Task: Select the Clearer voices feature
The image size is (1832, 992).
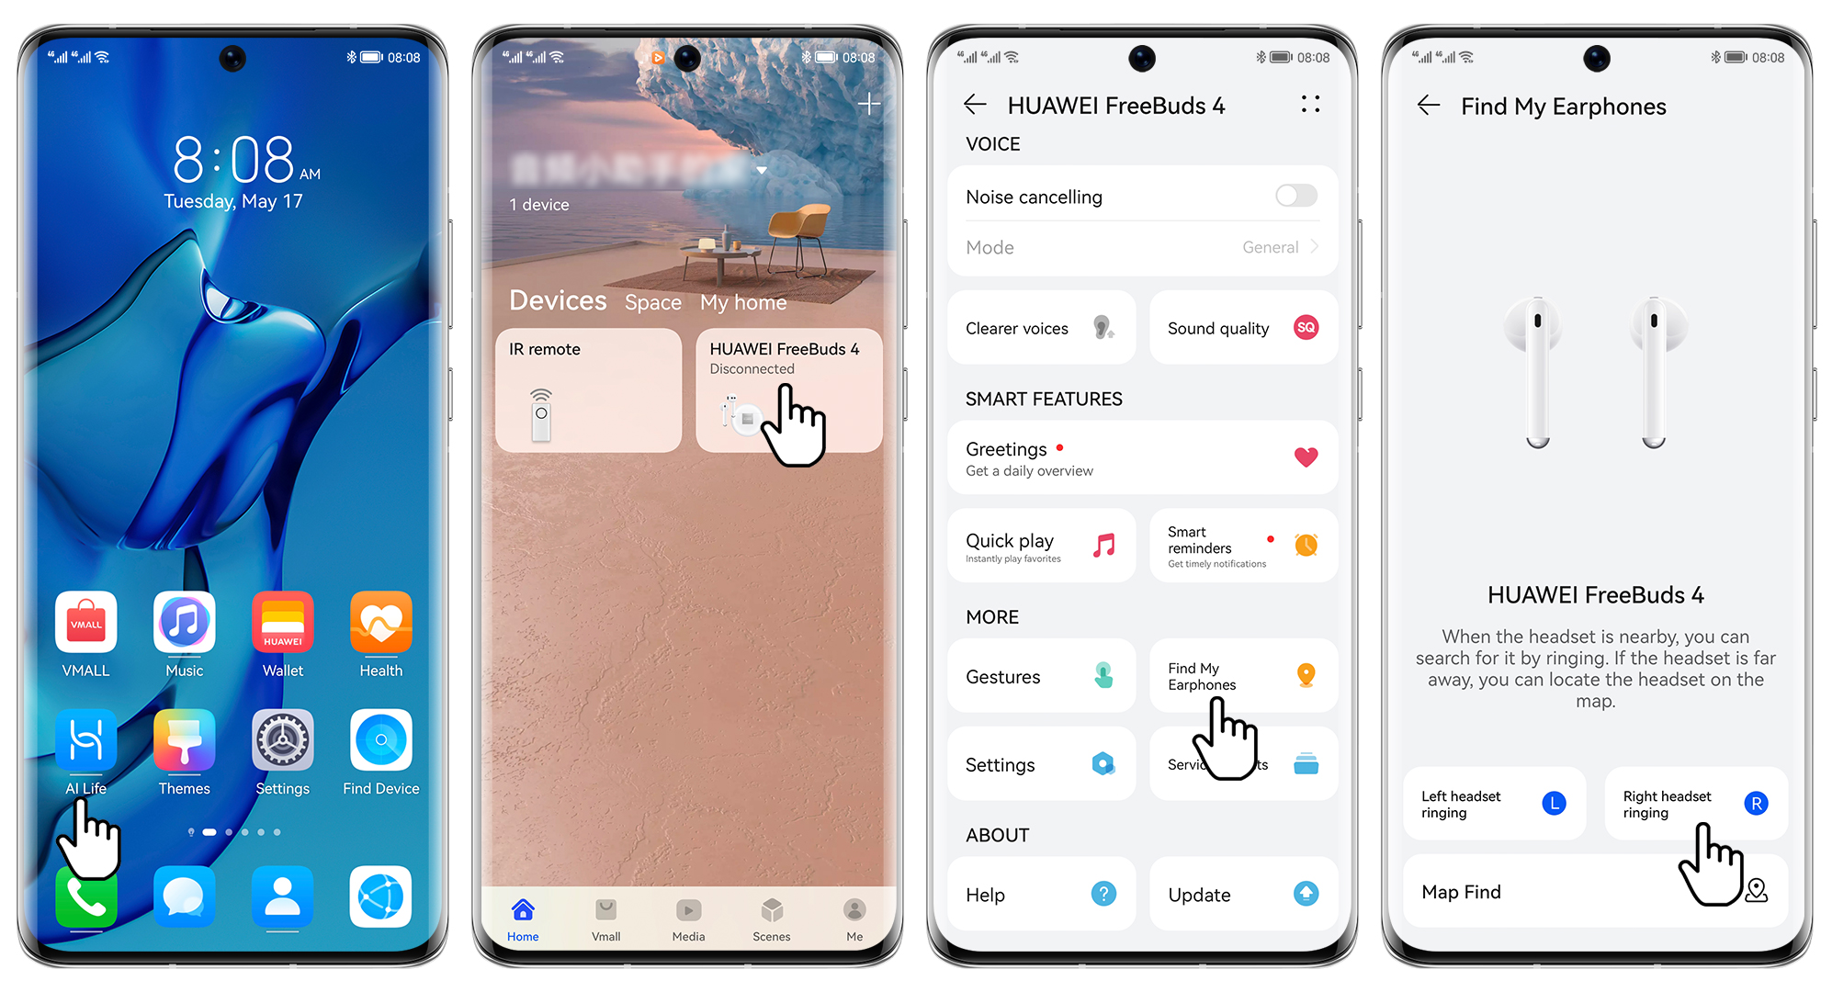Action: pyautogui.click(x=1045, y=326)
